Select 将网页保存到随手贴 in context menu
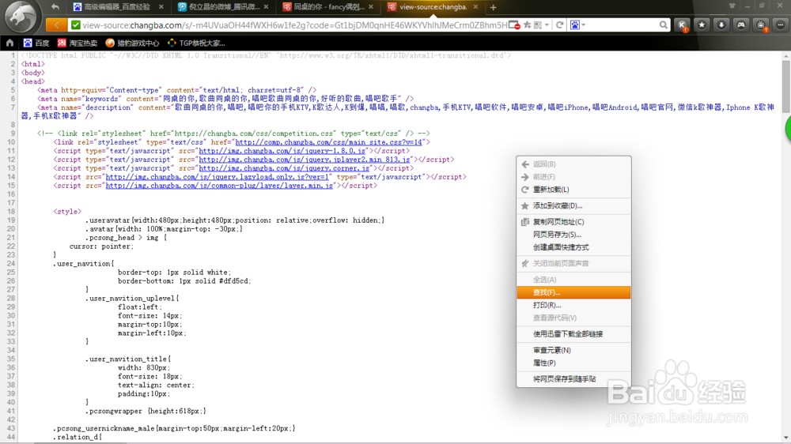This screenshot has height=444, width=791. 573,379
